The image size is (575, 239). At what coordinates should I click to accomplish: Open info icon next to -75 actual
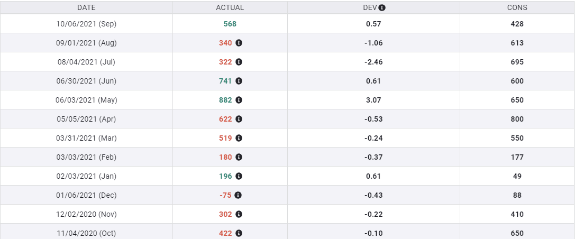pos(239,195)
